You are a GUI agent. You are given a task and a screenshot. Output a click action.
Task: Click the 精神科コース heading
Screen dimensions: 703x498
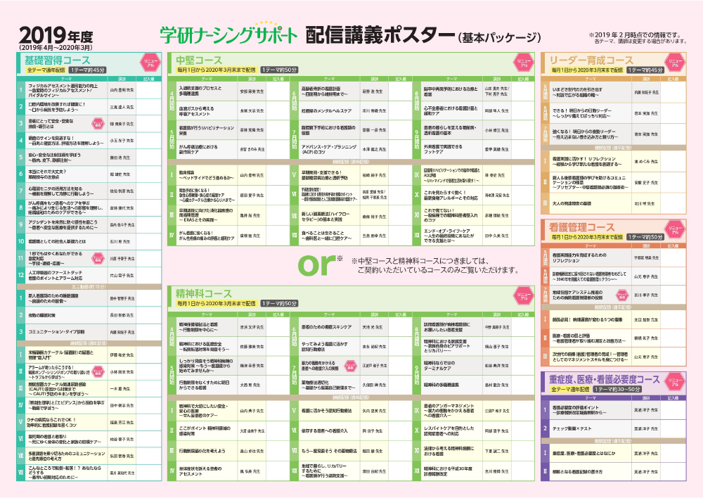tap(204, 293)
